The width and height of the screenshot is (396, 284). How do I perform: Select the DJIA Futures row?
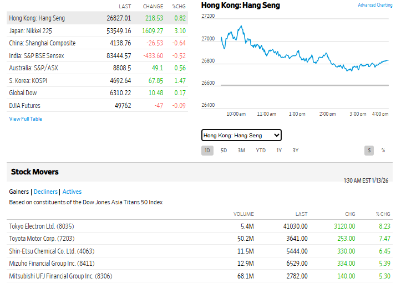pos(97,105)
